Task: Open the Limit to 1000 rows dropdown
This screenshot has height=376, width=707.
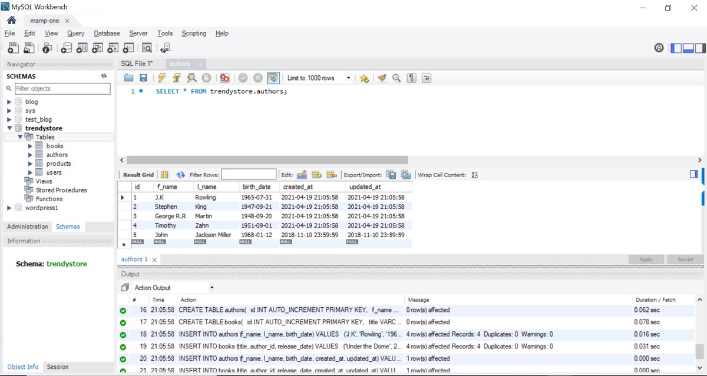Action: [319, 78]
